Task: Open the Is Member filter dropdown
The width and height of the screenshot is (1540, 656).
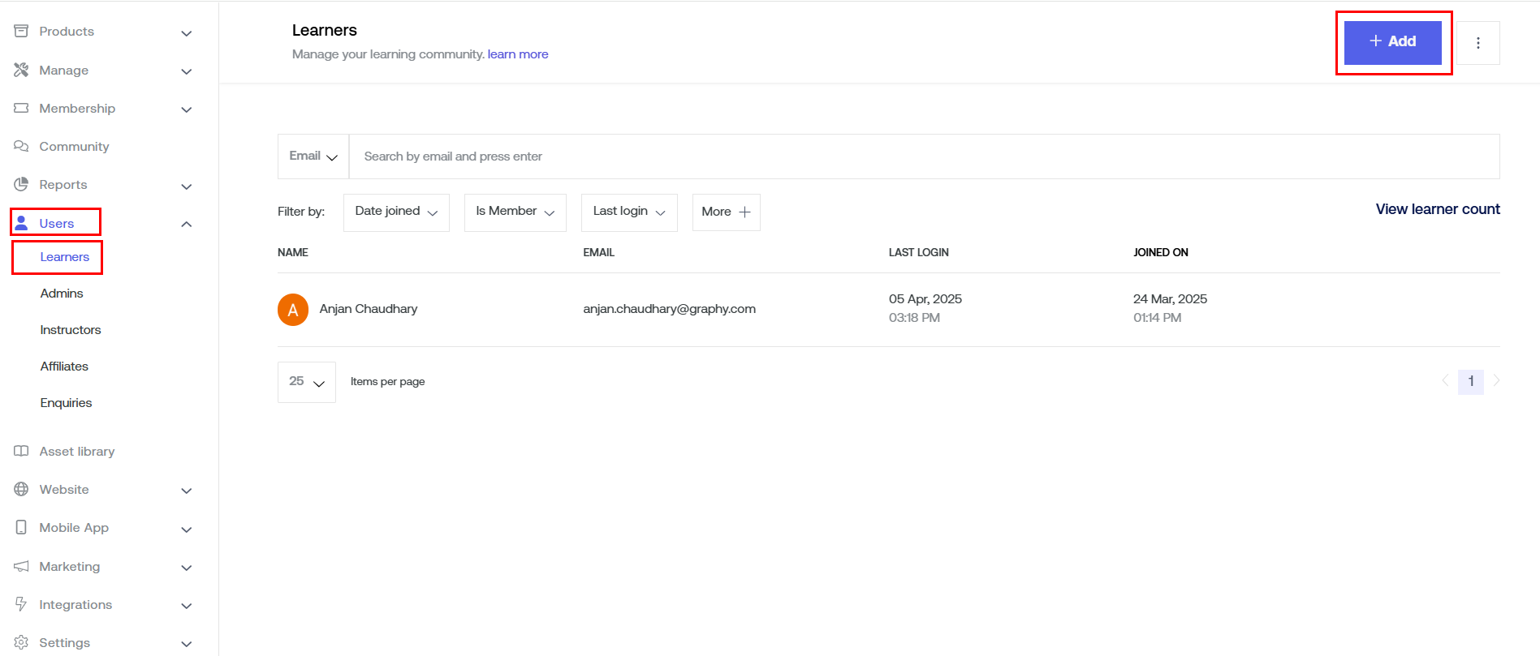Action: [x=515, y=212]
